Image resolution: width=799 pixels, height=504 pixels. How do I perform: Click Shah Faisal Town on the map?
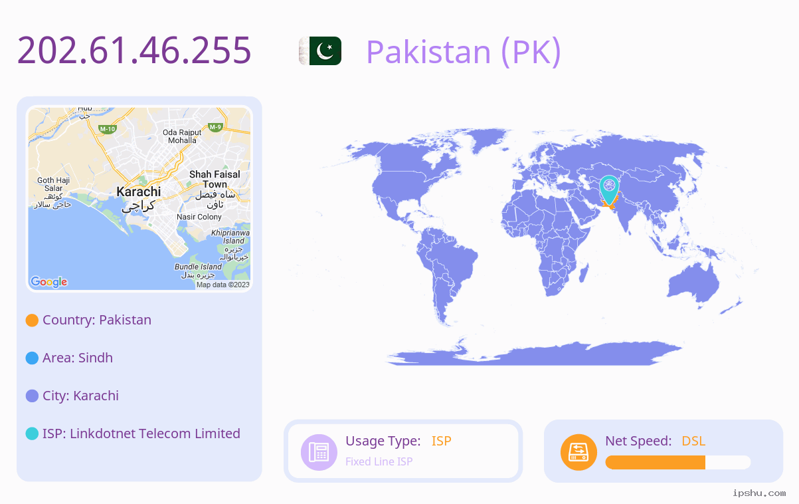click(215, 179)
